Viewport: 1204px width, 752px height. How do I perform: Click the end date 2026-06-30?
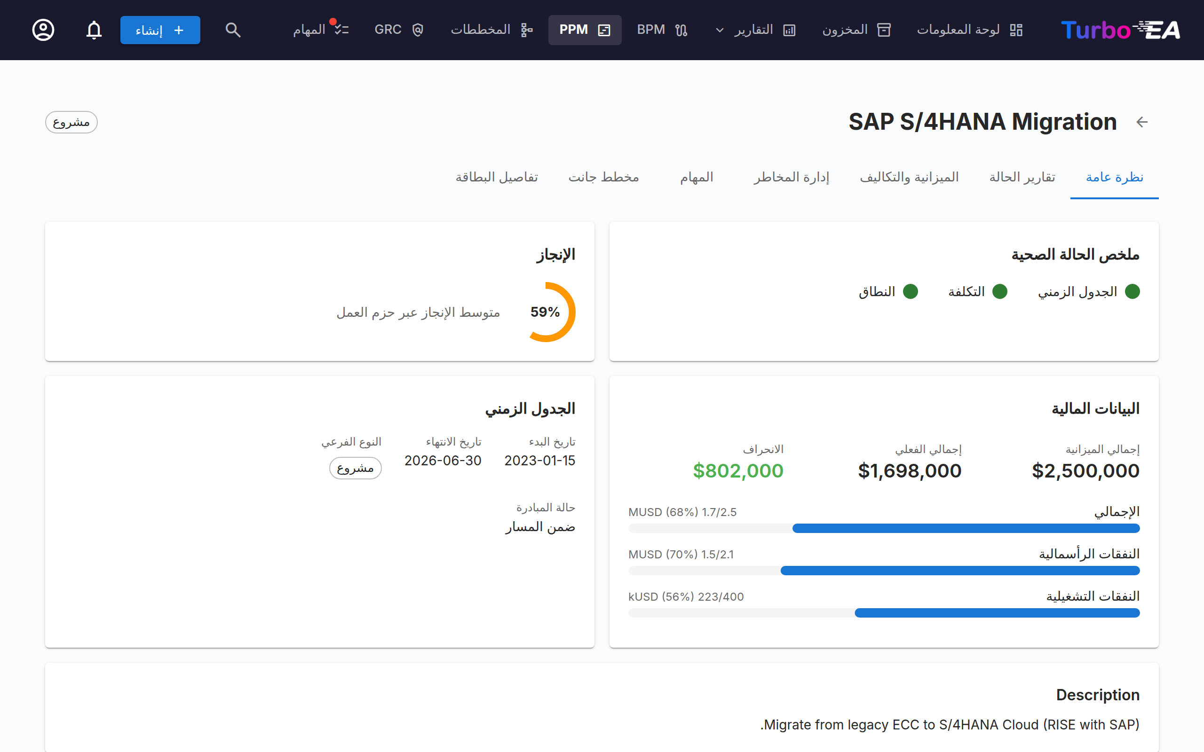[443, 461]
